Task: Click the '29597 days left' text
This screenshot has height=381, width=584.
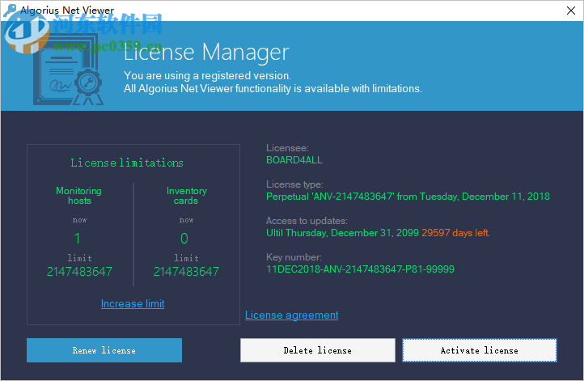Action: pos(455,233)
